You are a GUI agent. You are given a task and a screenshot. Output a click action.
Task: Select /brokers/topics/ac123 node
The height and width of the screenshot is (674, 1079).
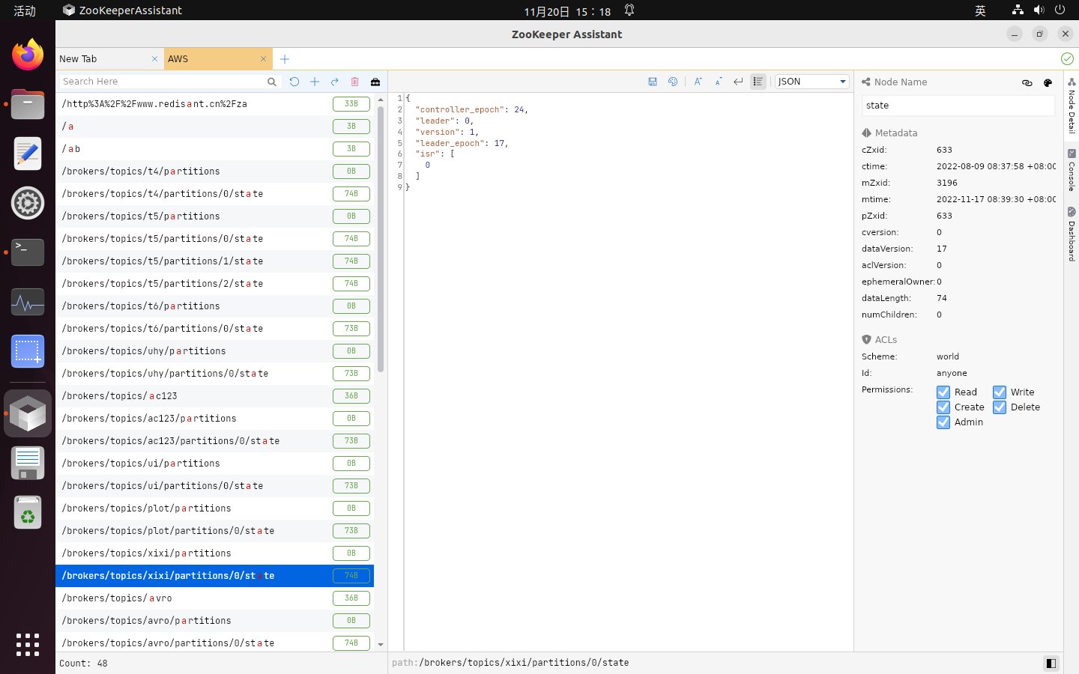214,396
